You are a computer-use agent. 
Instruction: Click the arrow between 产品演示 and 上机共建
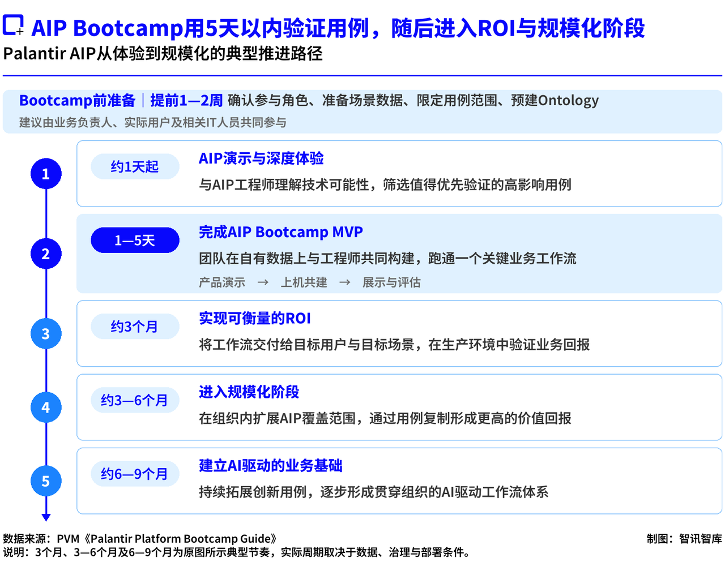(263, 282)
